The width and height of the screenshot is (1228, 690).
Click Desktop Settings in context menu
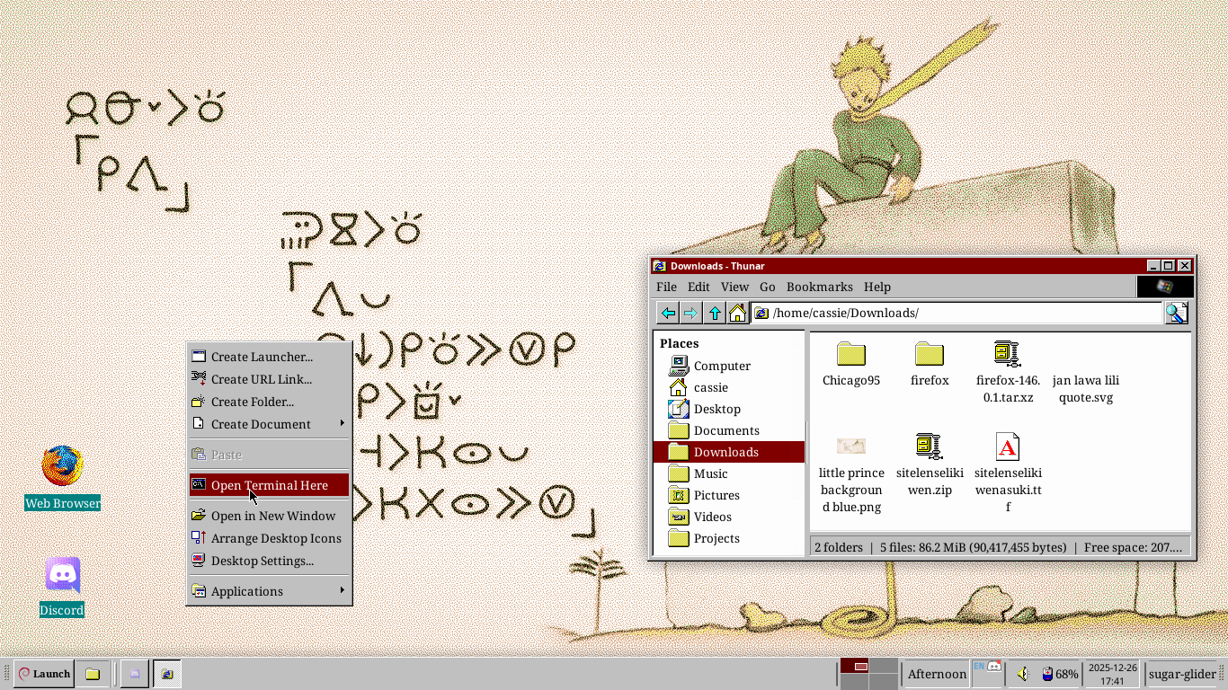[262, 561]
